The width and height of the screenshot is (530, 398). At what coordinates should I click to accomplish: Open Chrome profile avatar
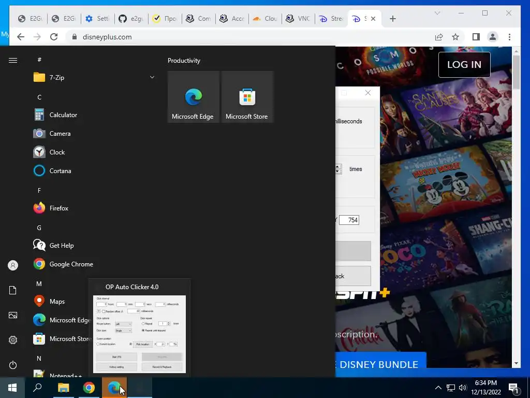493,37
